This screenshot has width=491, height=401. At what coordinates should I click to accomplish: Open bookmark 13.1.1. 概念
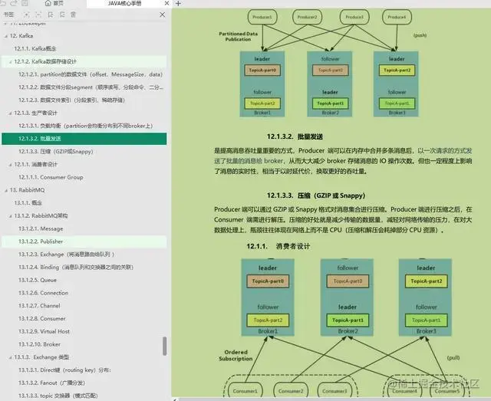click(x=28, y=202)
